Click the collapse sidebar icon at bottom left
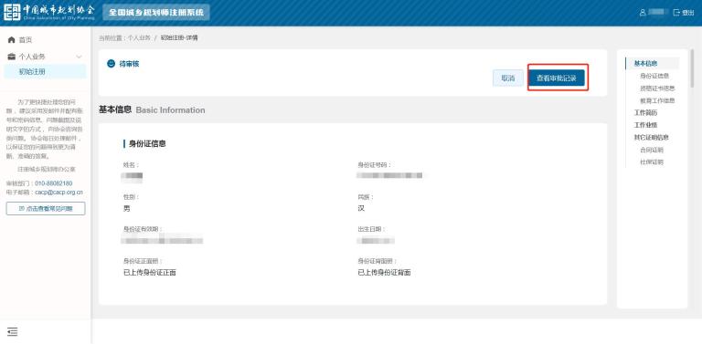The image size is (702, 344). coord(13,331)
